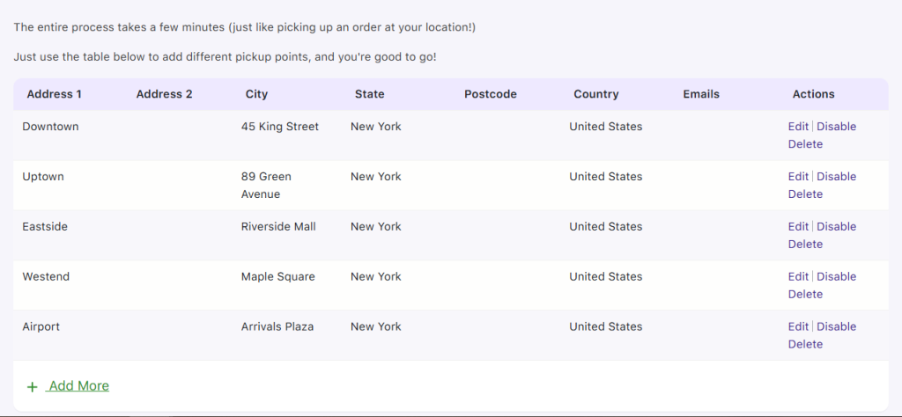Disable the Airport pickup location
Image resolution: width=902 pixels, height=417 pixels.
pos(836,327)
